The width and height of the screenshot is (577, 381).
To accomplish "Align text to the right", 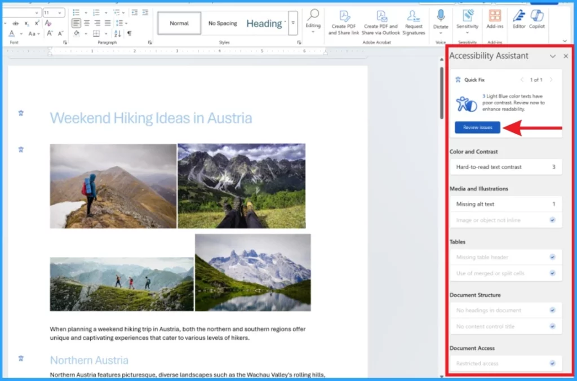I will click(97, 23).
